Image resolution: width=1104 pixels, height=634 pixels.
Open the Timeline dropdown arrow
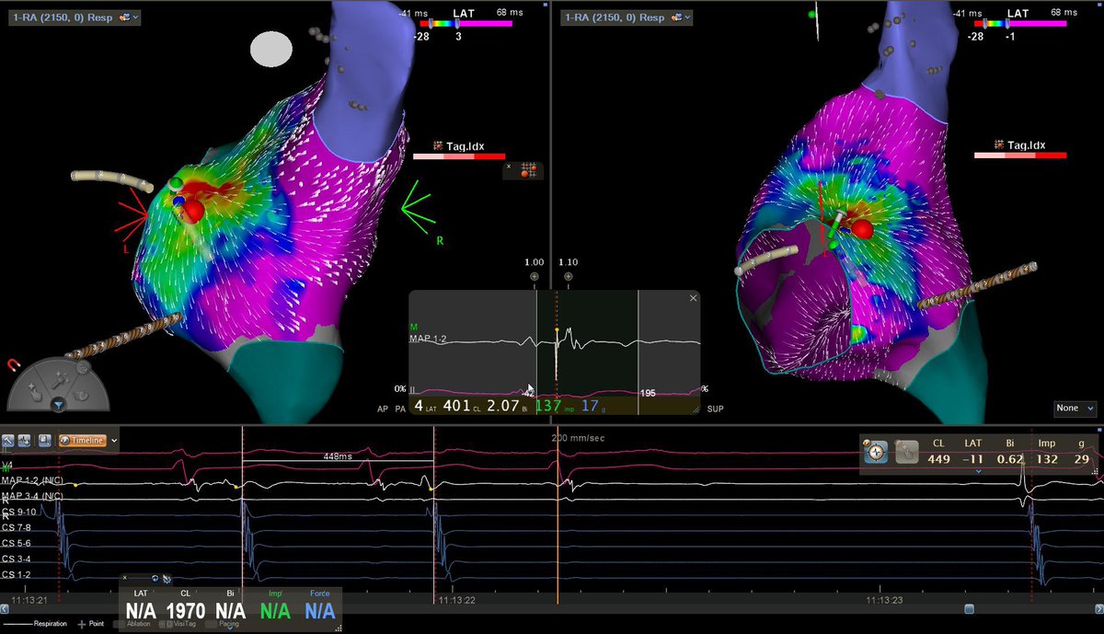[x=114, y=441]
